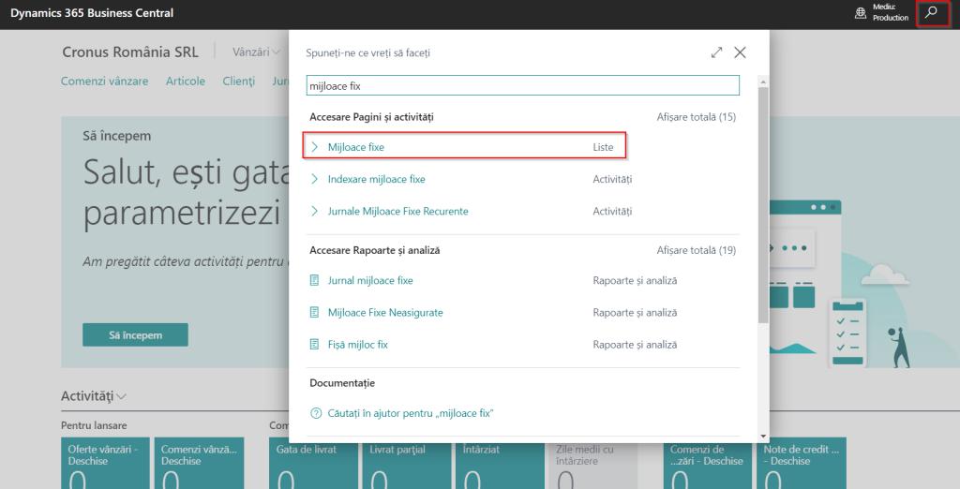
Task: Click the search magnifier icon in header
Action: 930,13
